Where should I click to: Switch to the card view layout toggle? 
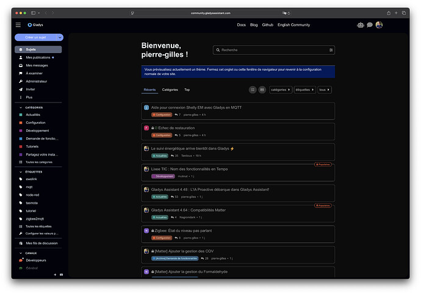pos(262,90)
